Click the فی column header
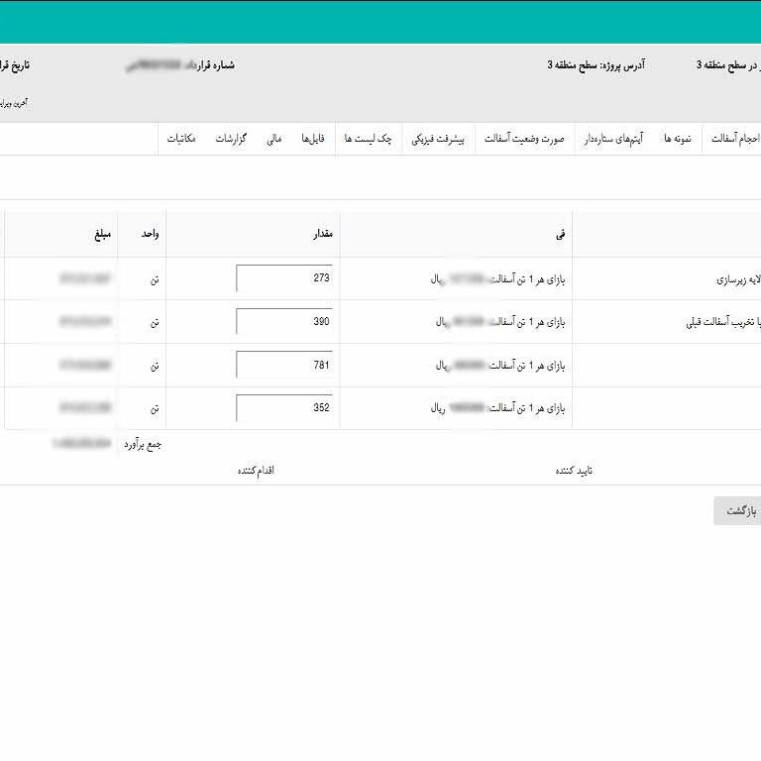 click(561, 235)
